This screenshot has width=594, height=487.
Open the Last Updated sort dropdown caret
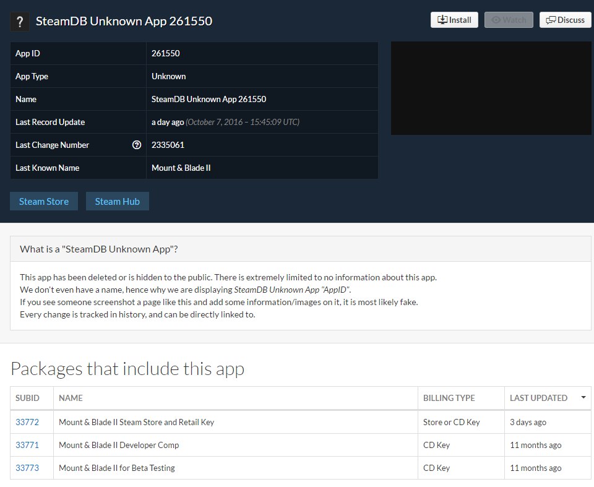pyautogui.click(x=582, y=398)
